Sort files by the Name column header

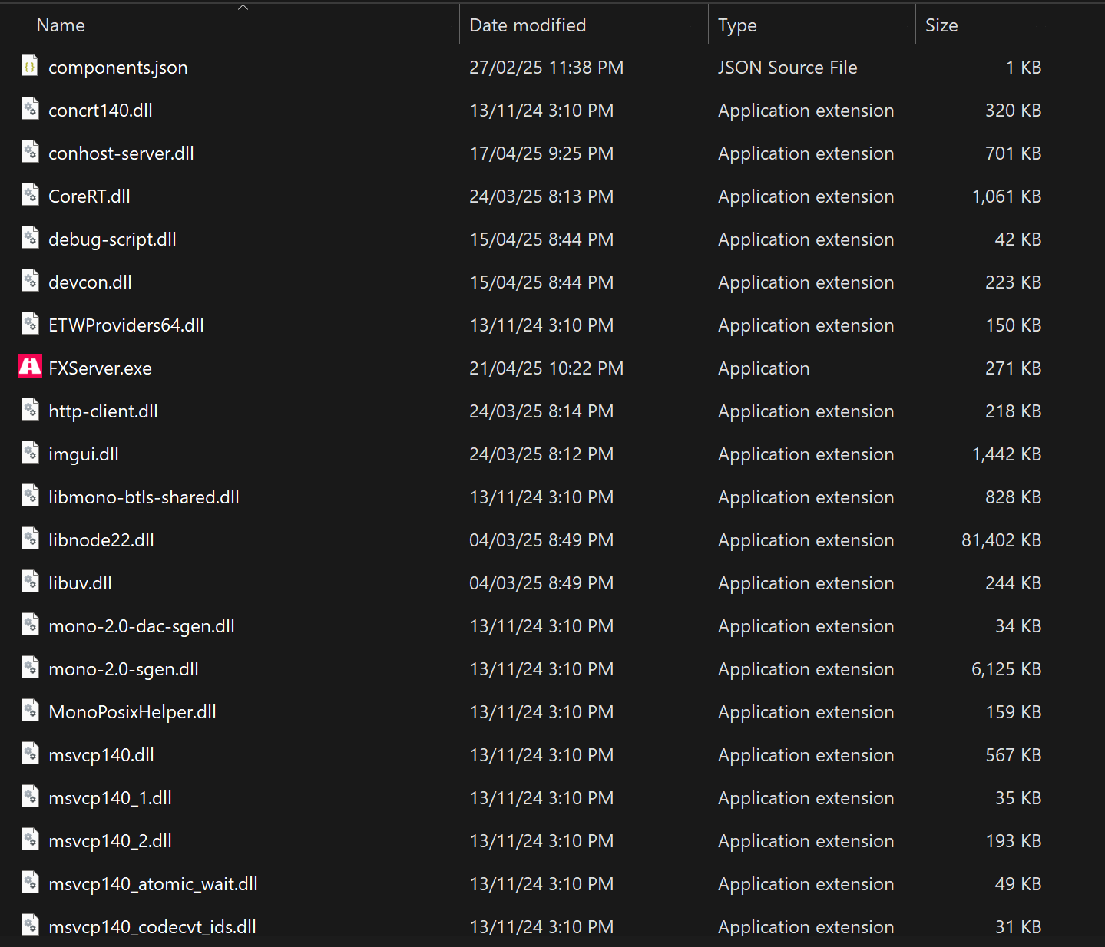tap(61, 25)
